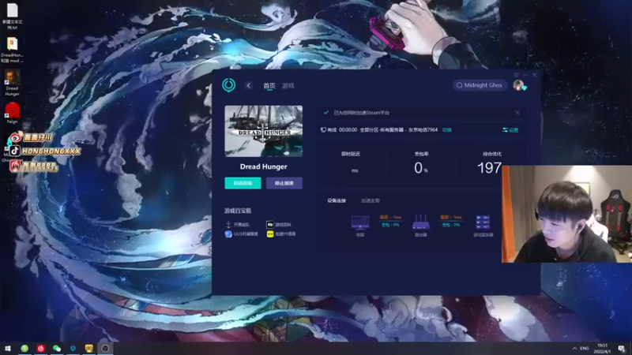Open the red NetEase Music taskbar icon
Screen dimensions: 632x355
coord(41,348)
